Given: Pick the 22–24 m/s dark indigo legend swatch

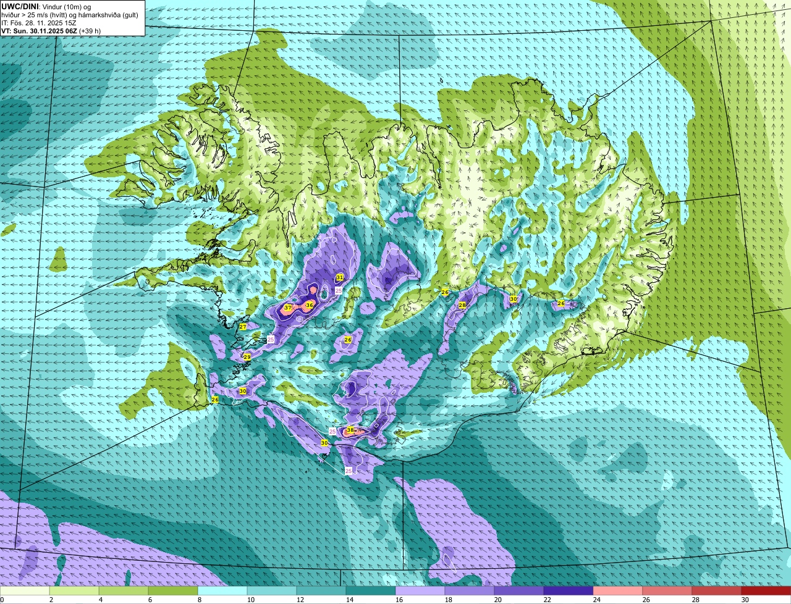Looking at the screenshot, I should click(569, 590).
